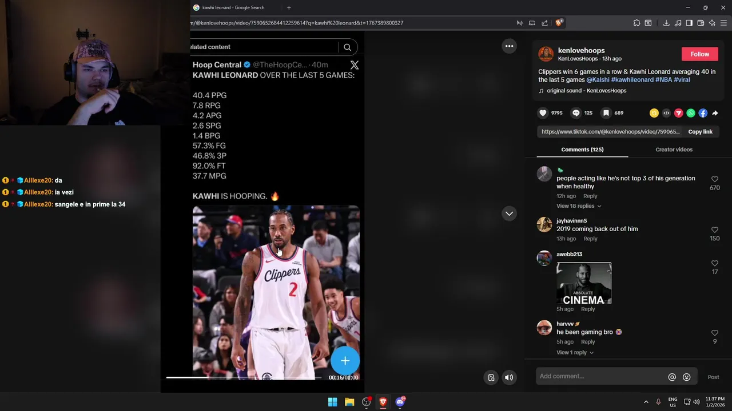Viewport: 732px width, 411px height.
Task: Click the comments bubble icon showing 125
Action: click(576, 113)
